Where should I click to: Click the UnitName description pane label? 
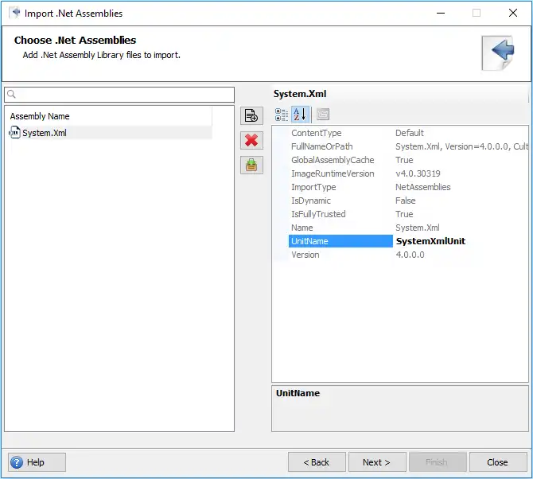pos(298,393)
